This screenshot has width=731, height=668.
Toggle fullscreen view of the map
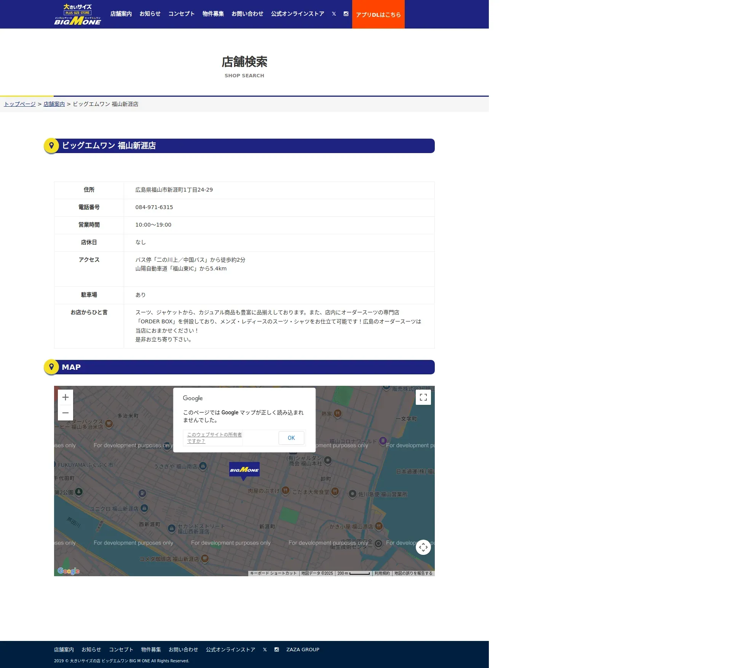pos(423,397)
